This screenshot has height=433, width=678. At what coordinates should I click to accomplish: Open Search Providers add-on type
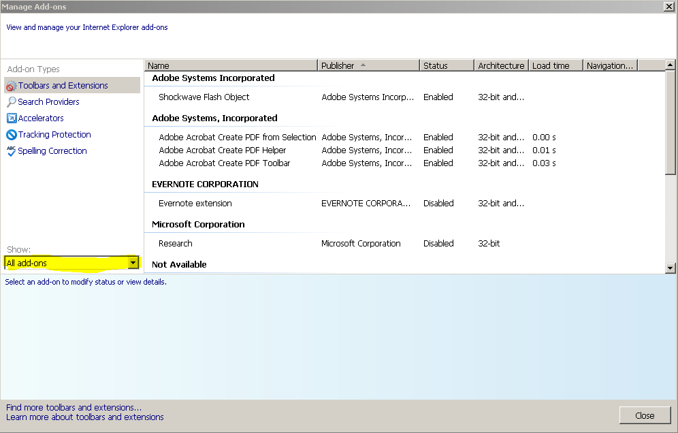(x=48, y=102)
